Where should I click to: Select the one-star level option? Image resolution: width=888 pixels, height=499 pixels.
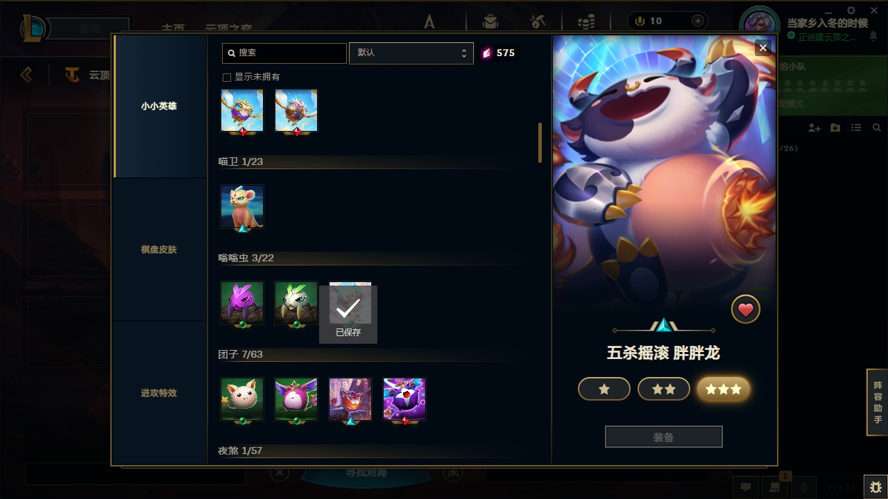point(604,389)
